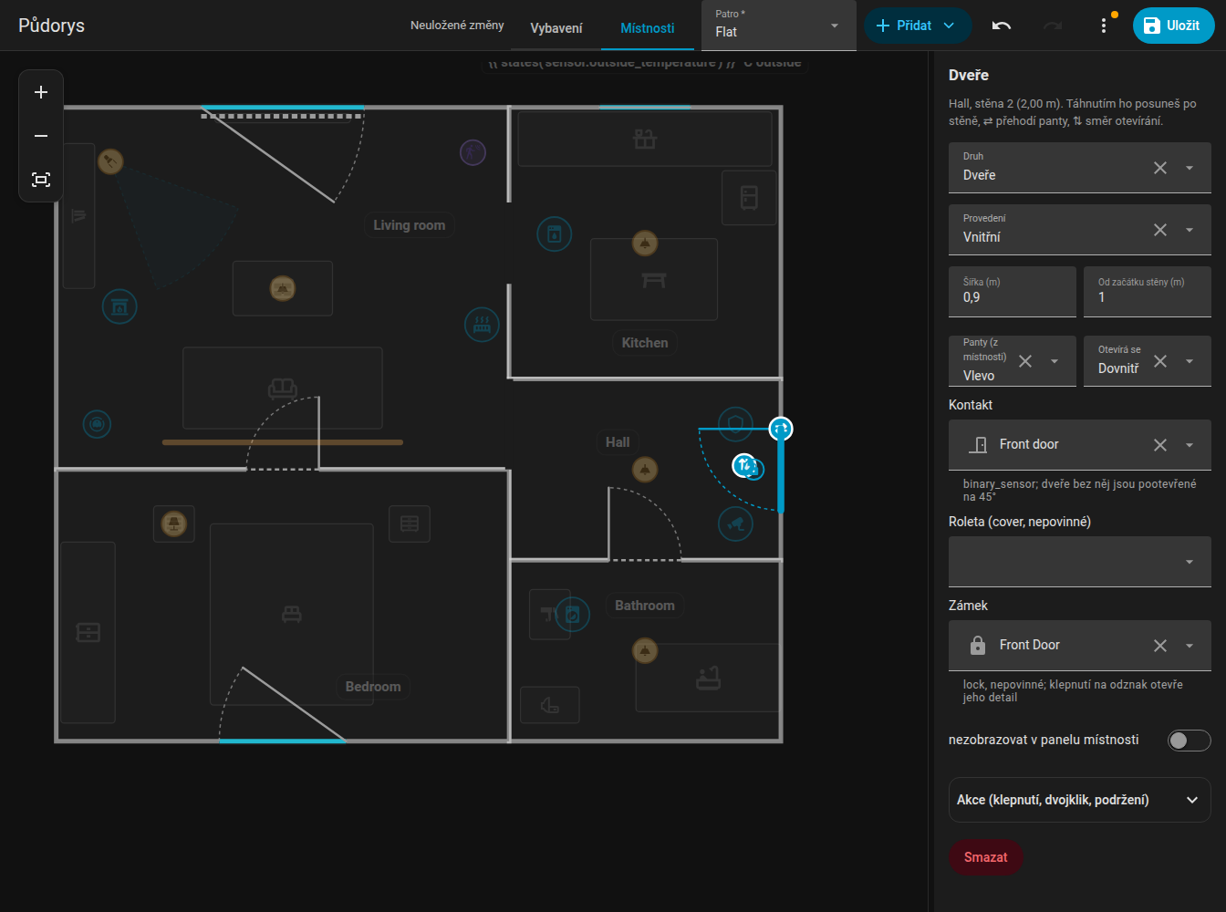Click the hinge swap handle on the door
The image size is (1226, 912).
tap(780, 429)
